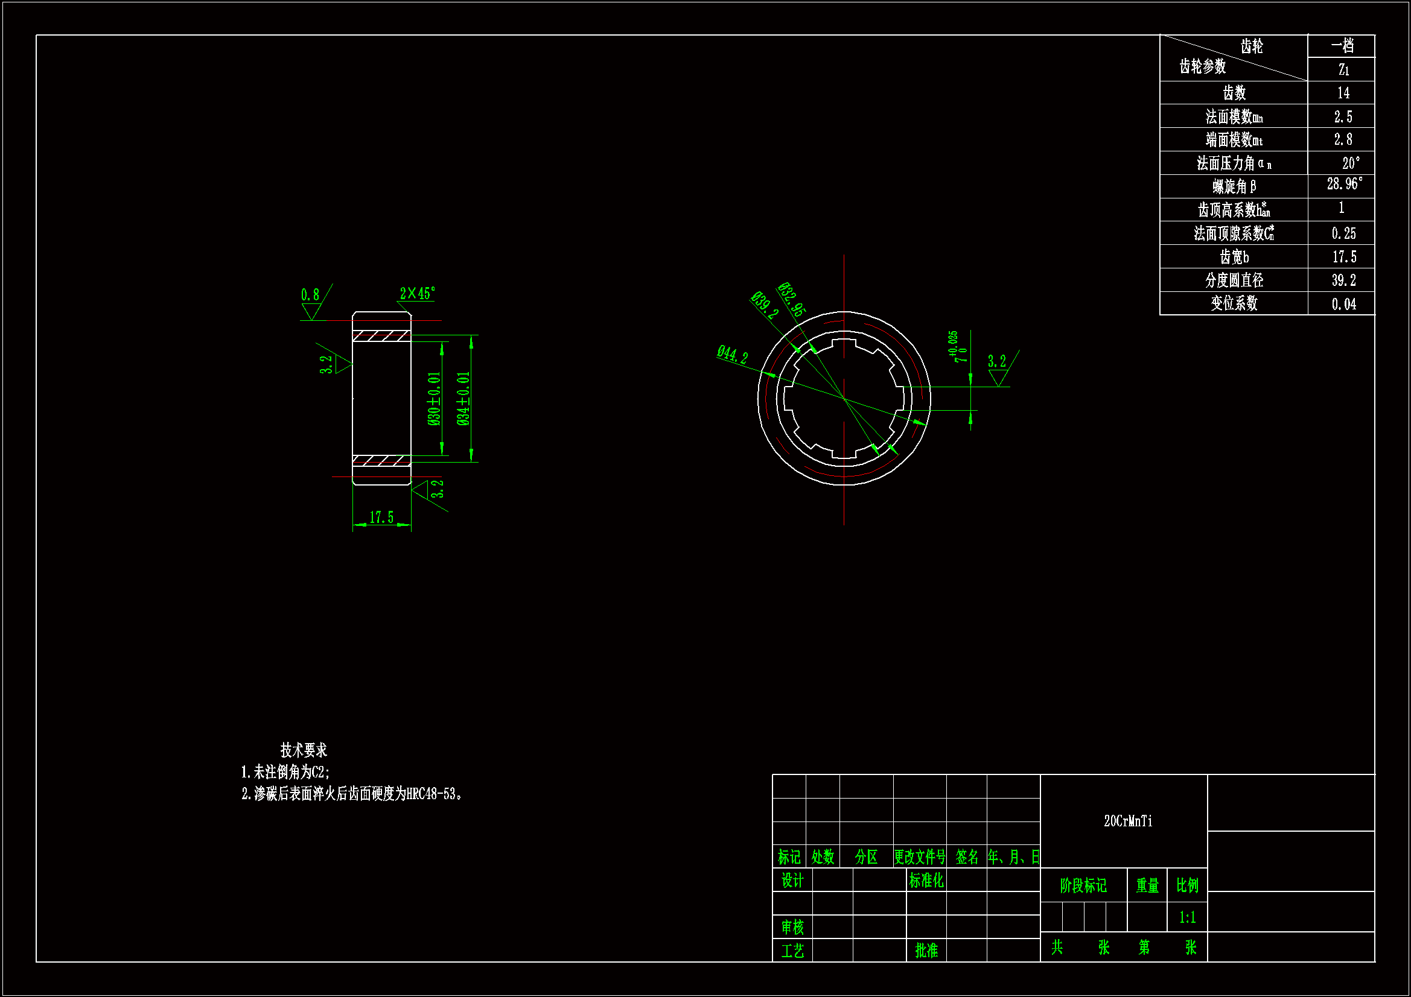Click the 2×45° chamfer annotation
The image size is (1411, 997).
417,294
